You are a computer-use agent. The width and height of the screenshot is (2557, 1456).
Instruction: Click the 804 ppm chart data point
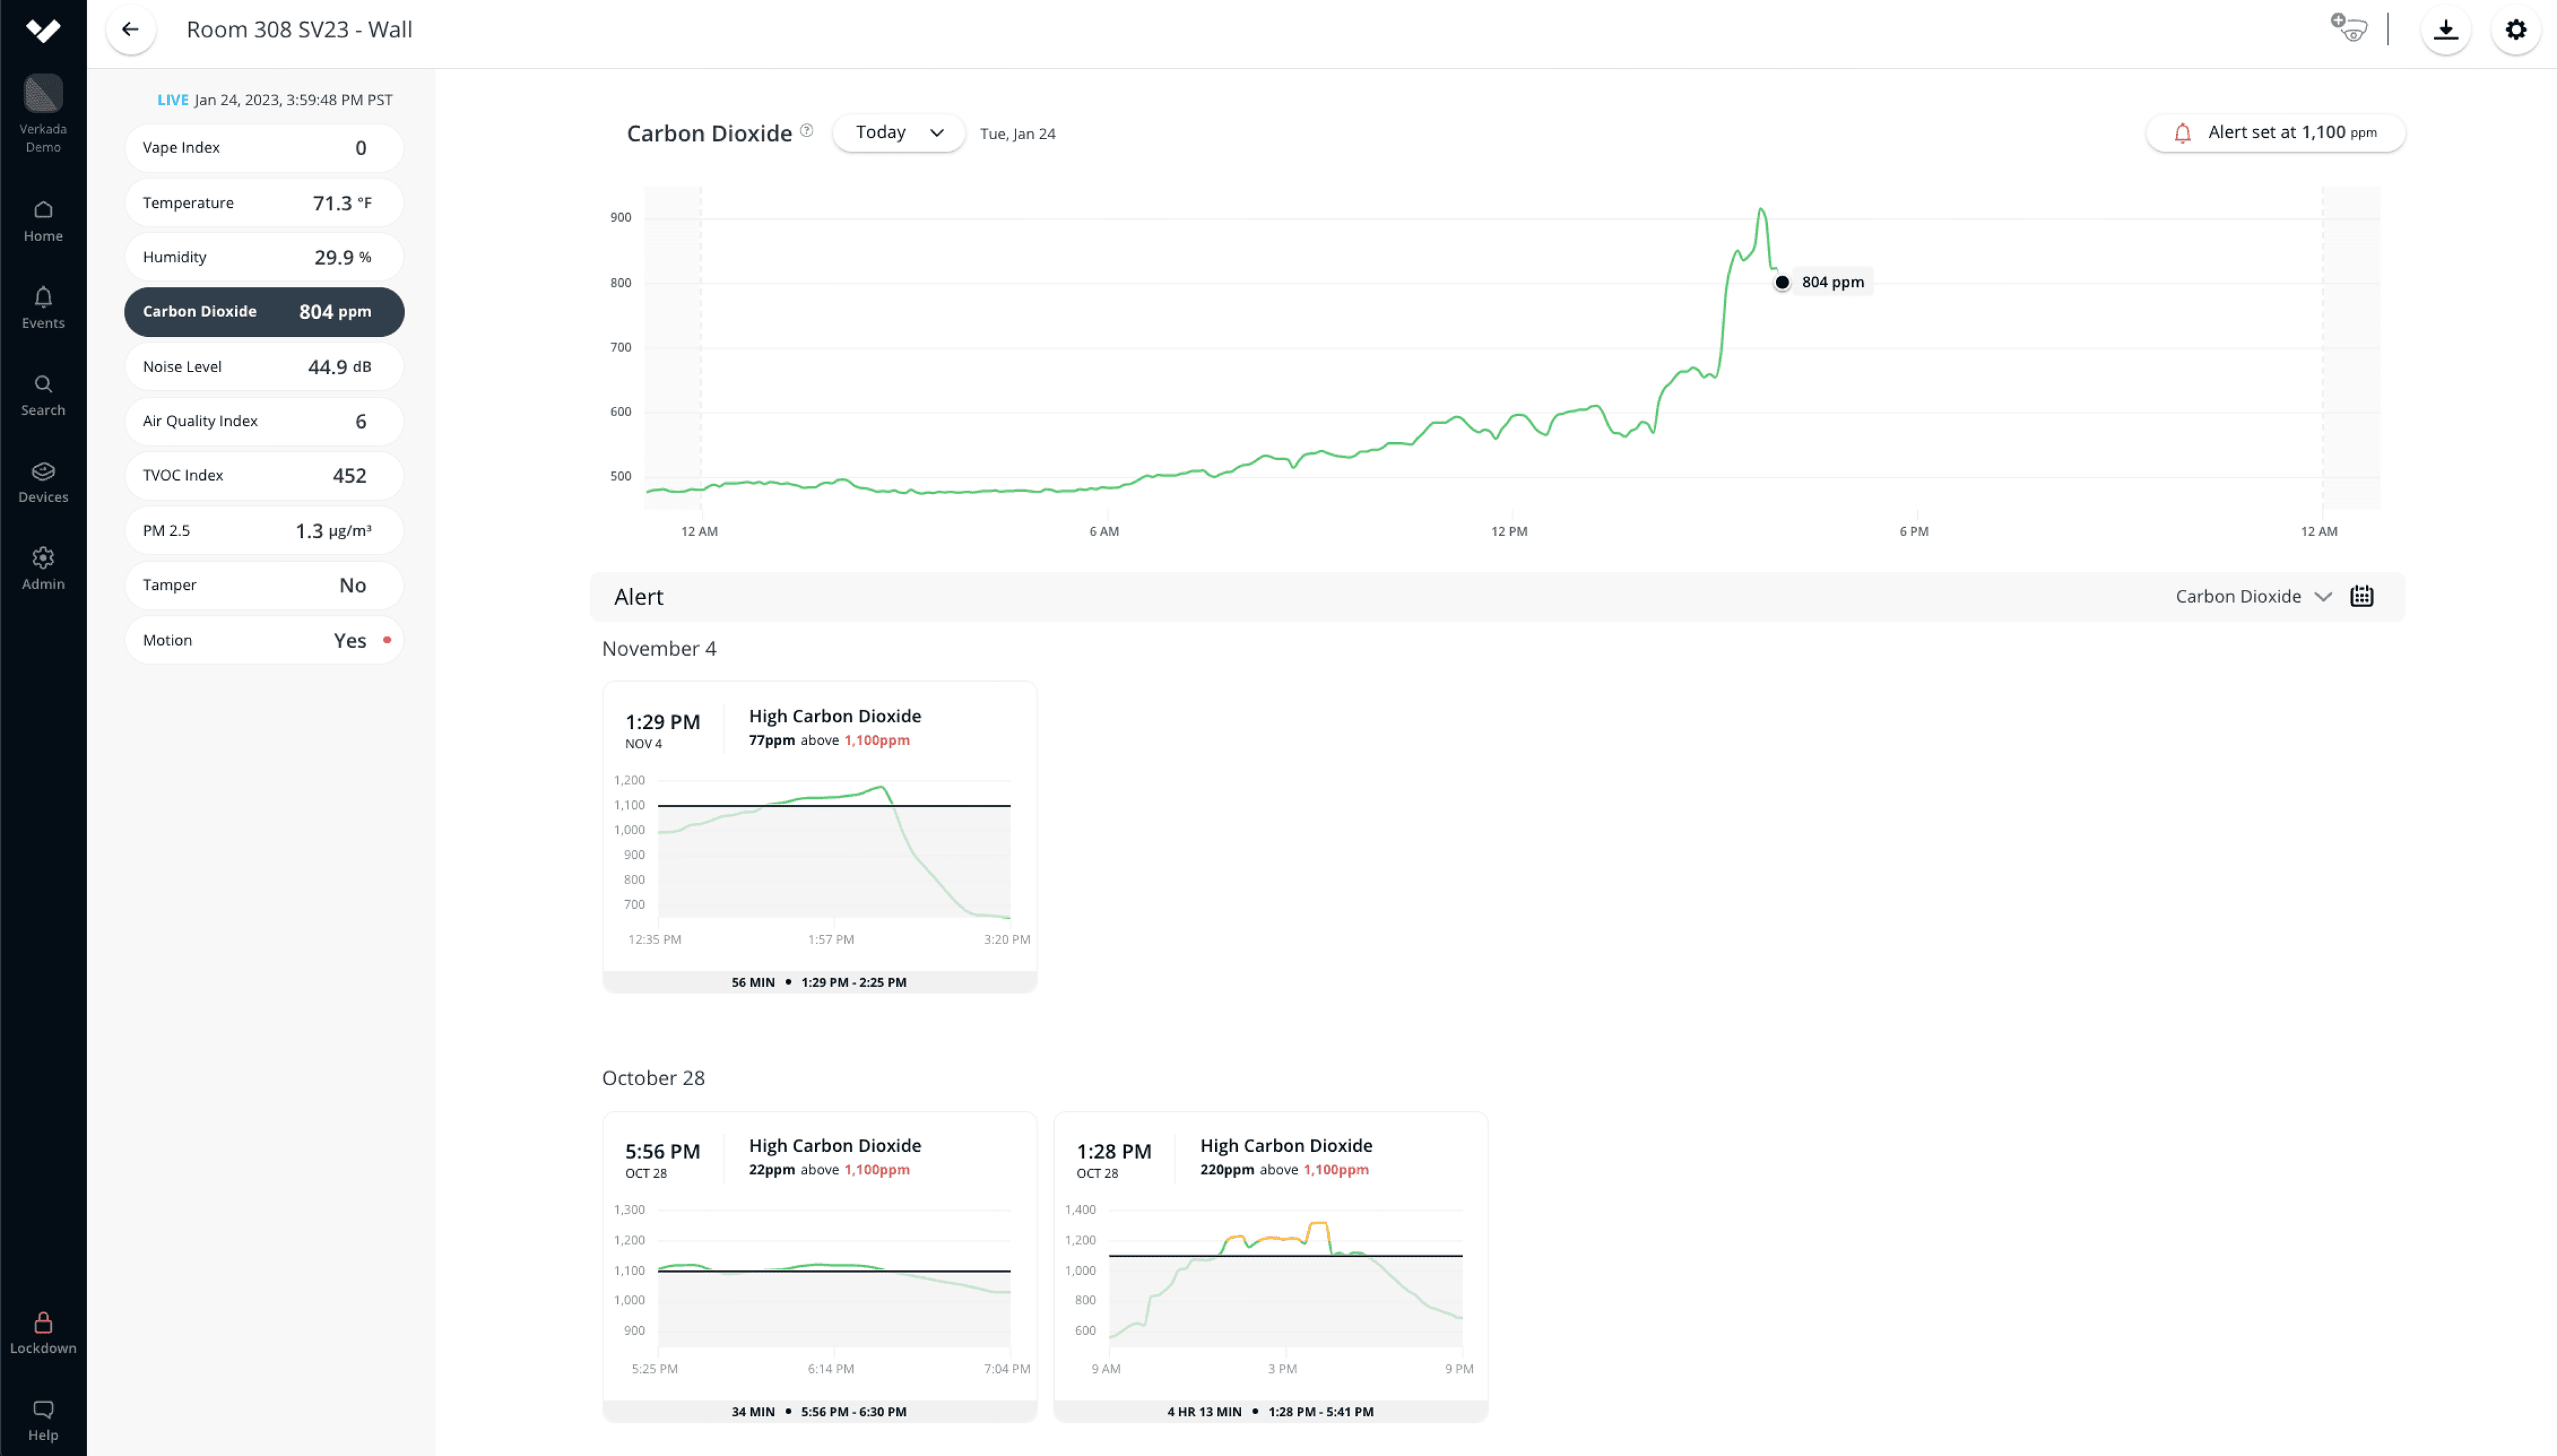pyautogui.click(x=1782, y=283)
